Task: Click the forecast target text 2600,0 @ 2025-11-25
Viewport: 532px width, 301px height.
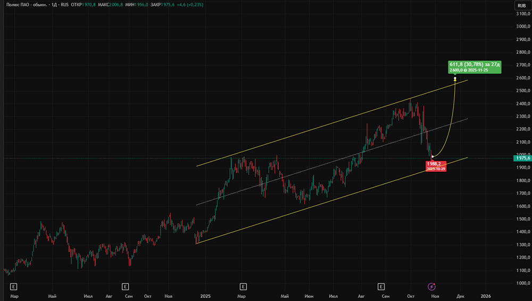Action: coord(469,70)
